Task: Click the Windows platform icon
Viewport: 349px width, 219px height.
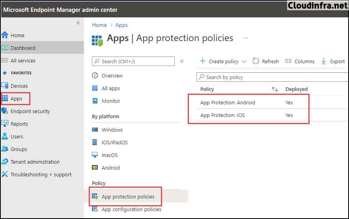Action: [95, 130]
